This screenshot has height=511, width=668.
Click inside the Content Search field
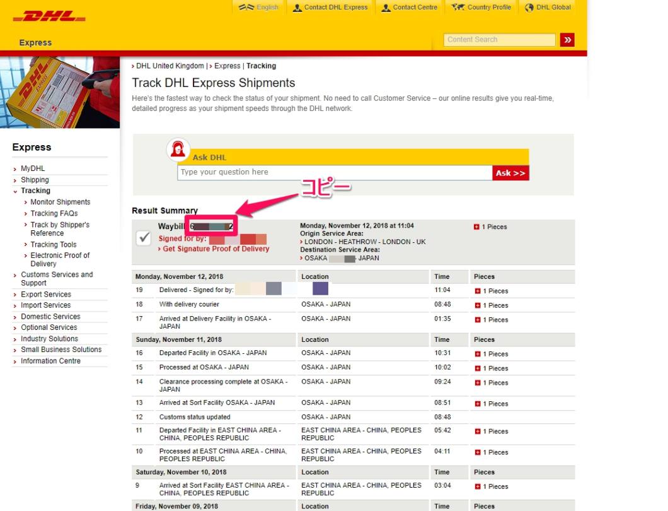[499, 40]
